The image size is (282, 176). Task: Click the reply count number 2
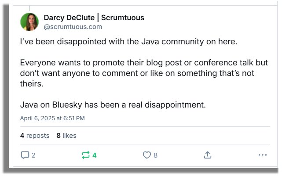click(33, 155)
